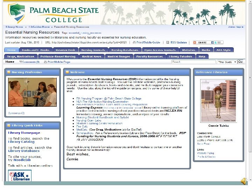Click the nursing students photo thumbnail

pos(32,92)
